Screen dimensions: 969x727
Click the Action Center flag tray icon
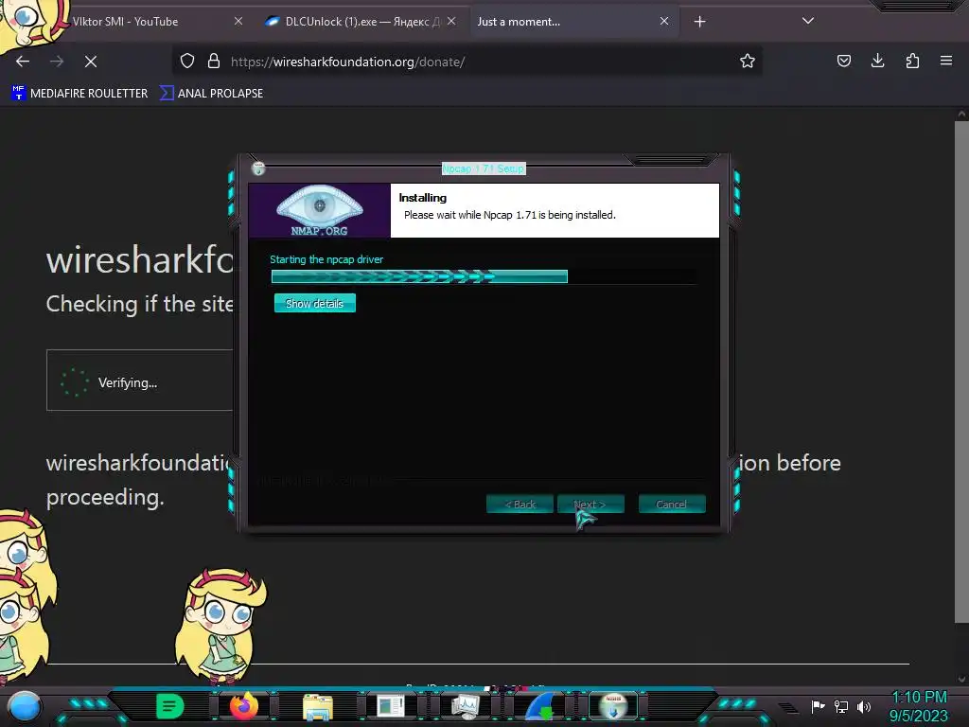(818, 706)
